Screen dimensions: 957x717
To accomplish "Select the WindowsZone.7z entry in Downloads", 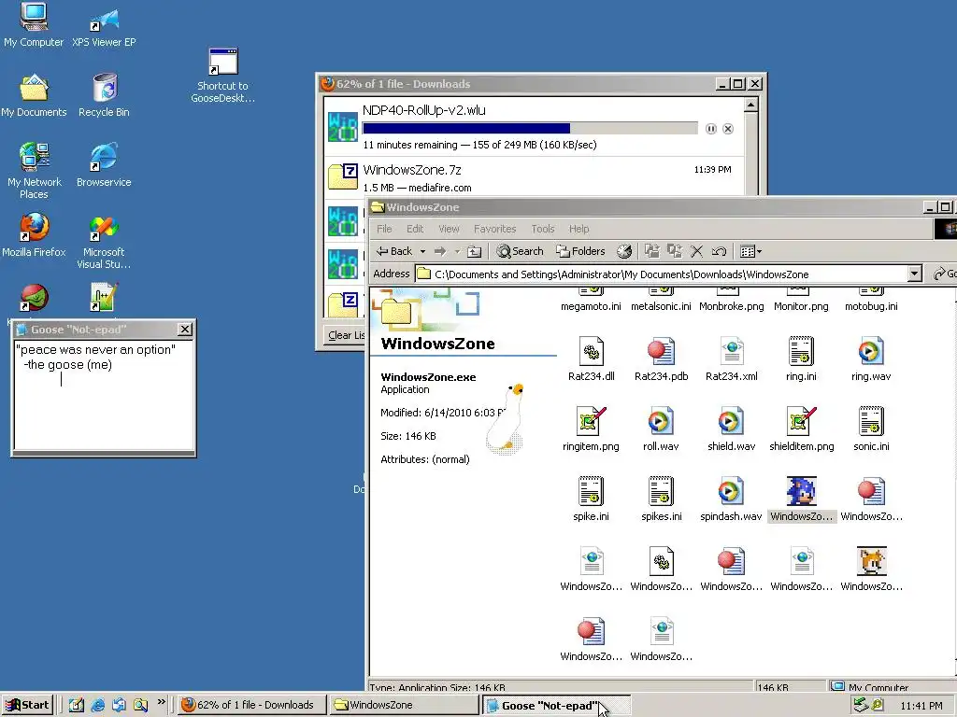I will (534, 178).
